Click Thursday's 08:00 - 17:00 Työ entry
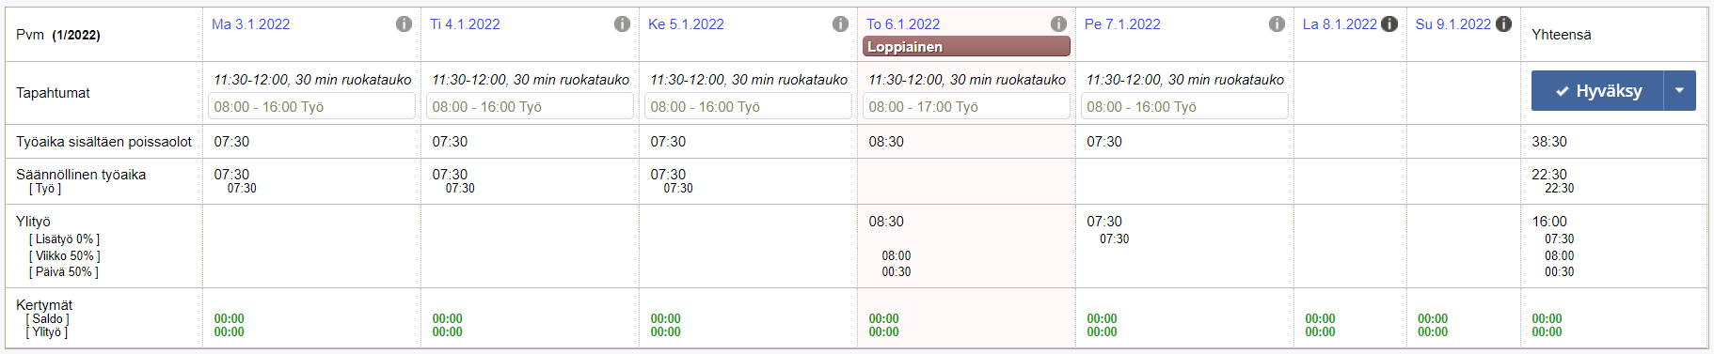Screen dimensions: 1714x354 point(966,107)
